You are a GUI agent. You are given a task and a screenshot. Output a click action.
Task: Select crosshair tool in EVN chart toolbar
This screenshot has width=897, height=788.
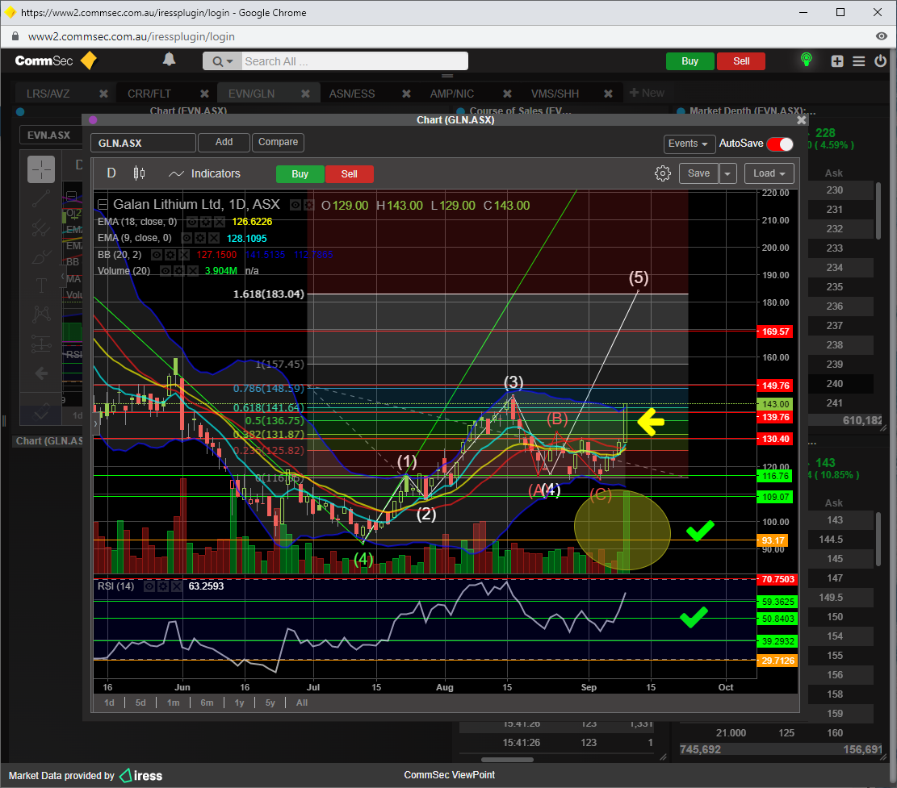coord(41,169)
